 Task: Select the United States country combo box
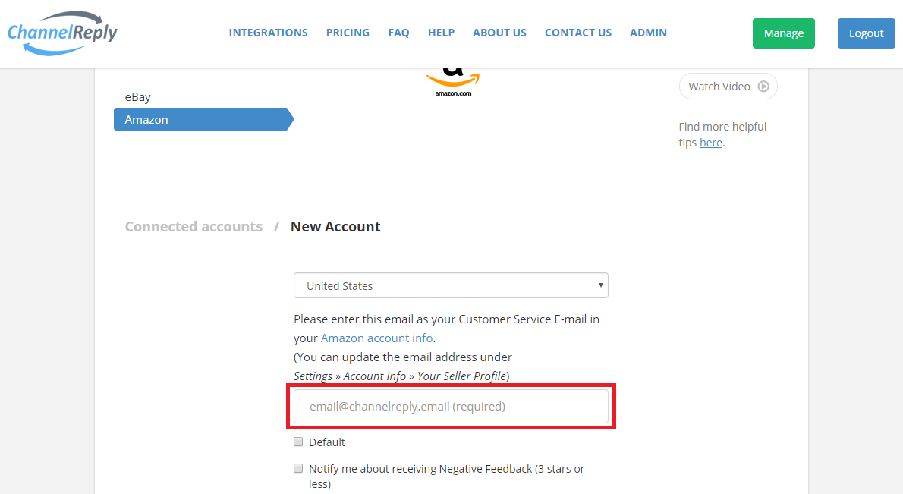(x=451, y=285)
